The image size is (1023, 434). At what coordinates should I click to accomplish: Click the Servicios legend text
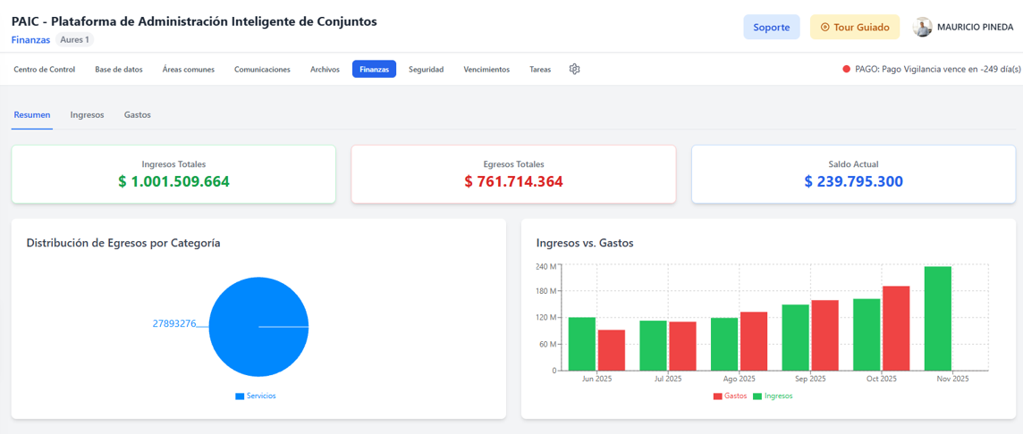coord(261,396)
